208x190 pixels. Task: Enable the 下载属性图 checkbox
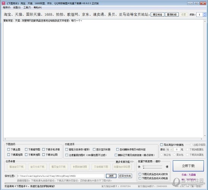tap(9, 155)
